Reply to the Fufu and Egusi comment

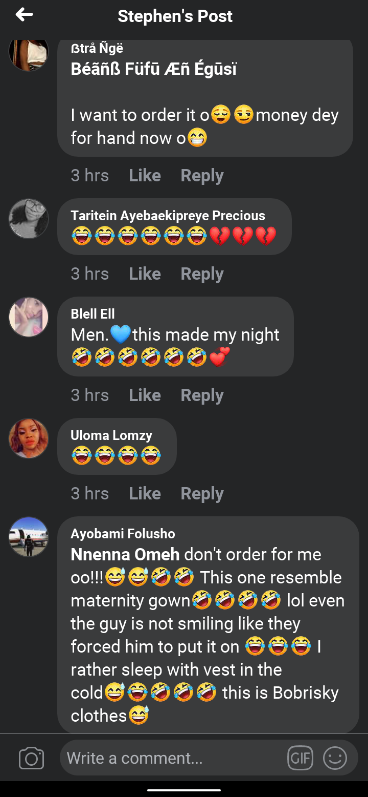pos(202,176)
